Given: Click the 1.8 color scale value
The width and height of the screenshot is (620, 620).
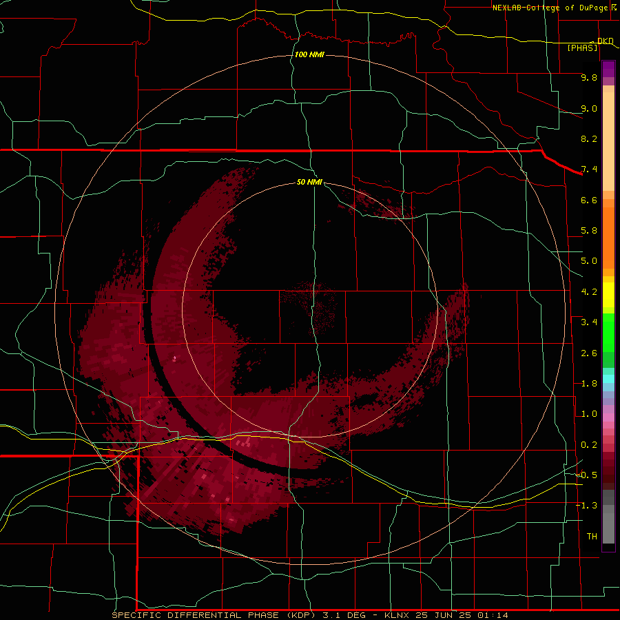Looking at the screenshot, I should [589, 384].
